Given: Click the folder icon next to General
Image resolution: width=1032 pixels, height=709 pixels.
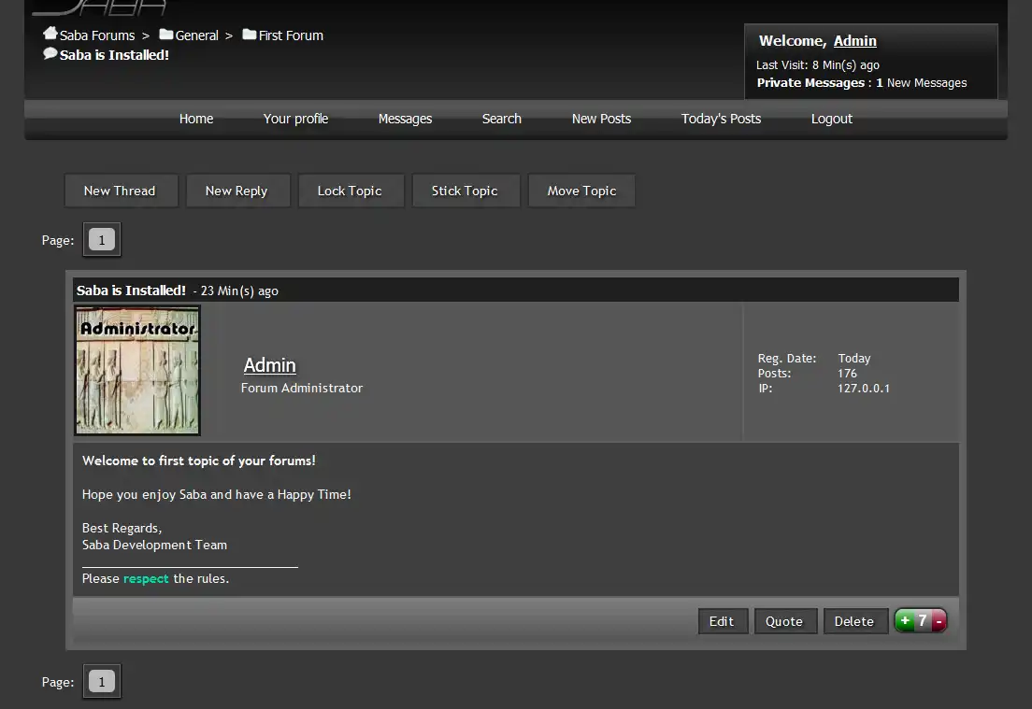Looking at the screenshot, I should [165, 35].
